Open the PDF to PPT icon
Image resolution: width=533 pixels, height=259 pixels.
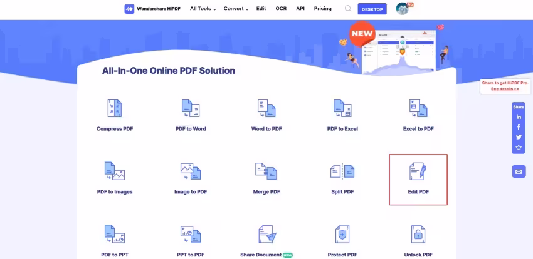(115, 234)
